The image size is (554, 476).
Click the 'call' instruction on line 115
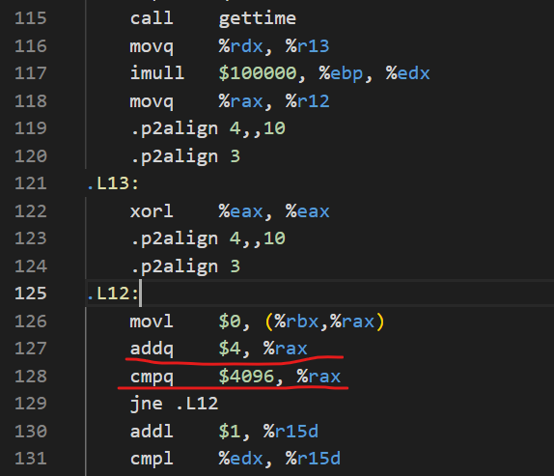click(x=152, y=18)
